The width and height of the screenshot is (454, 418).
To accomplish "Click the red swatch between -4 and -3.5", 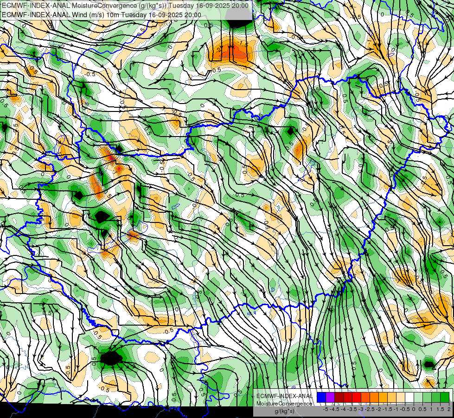I will click(348, 398).
